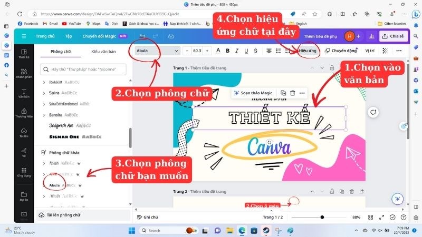Open Trang chủ home menu

(x=45, y=36)
